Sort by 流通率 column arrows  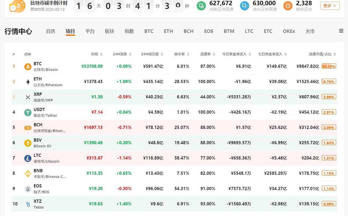(214, 54)
